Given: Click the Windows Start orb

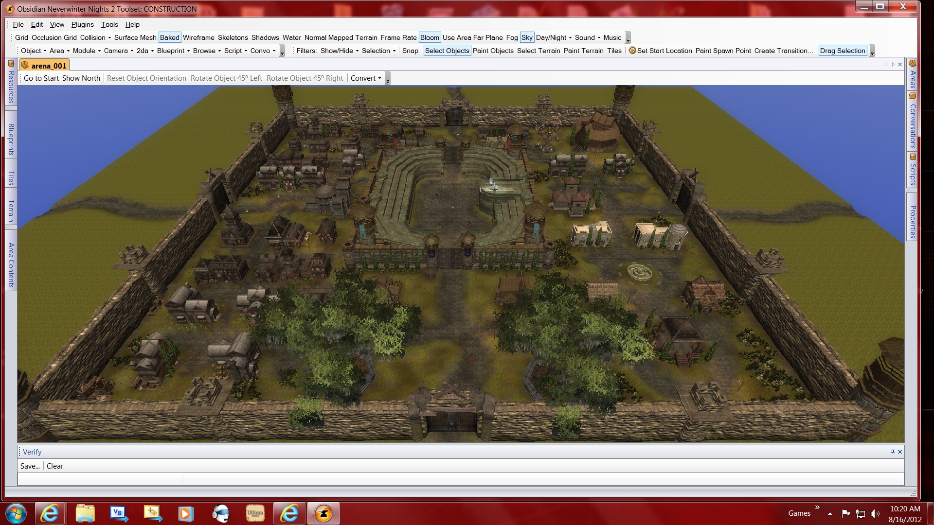Looking at the screenshot, I should tap(16, 513).
